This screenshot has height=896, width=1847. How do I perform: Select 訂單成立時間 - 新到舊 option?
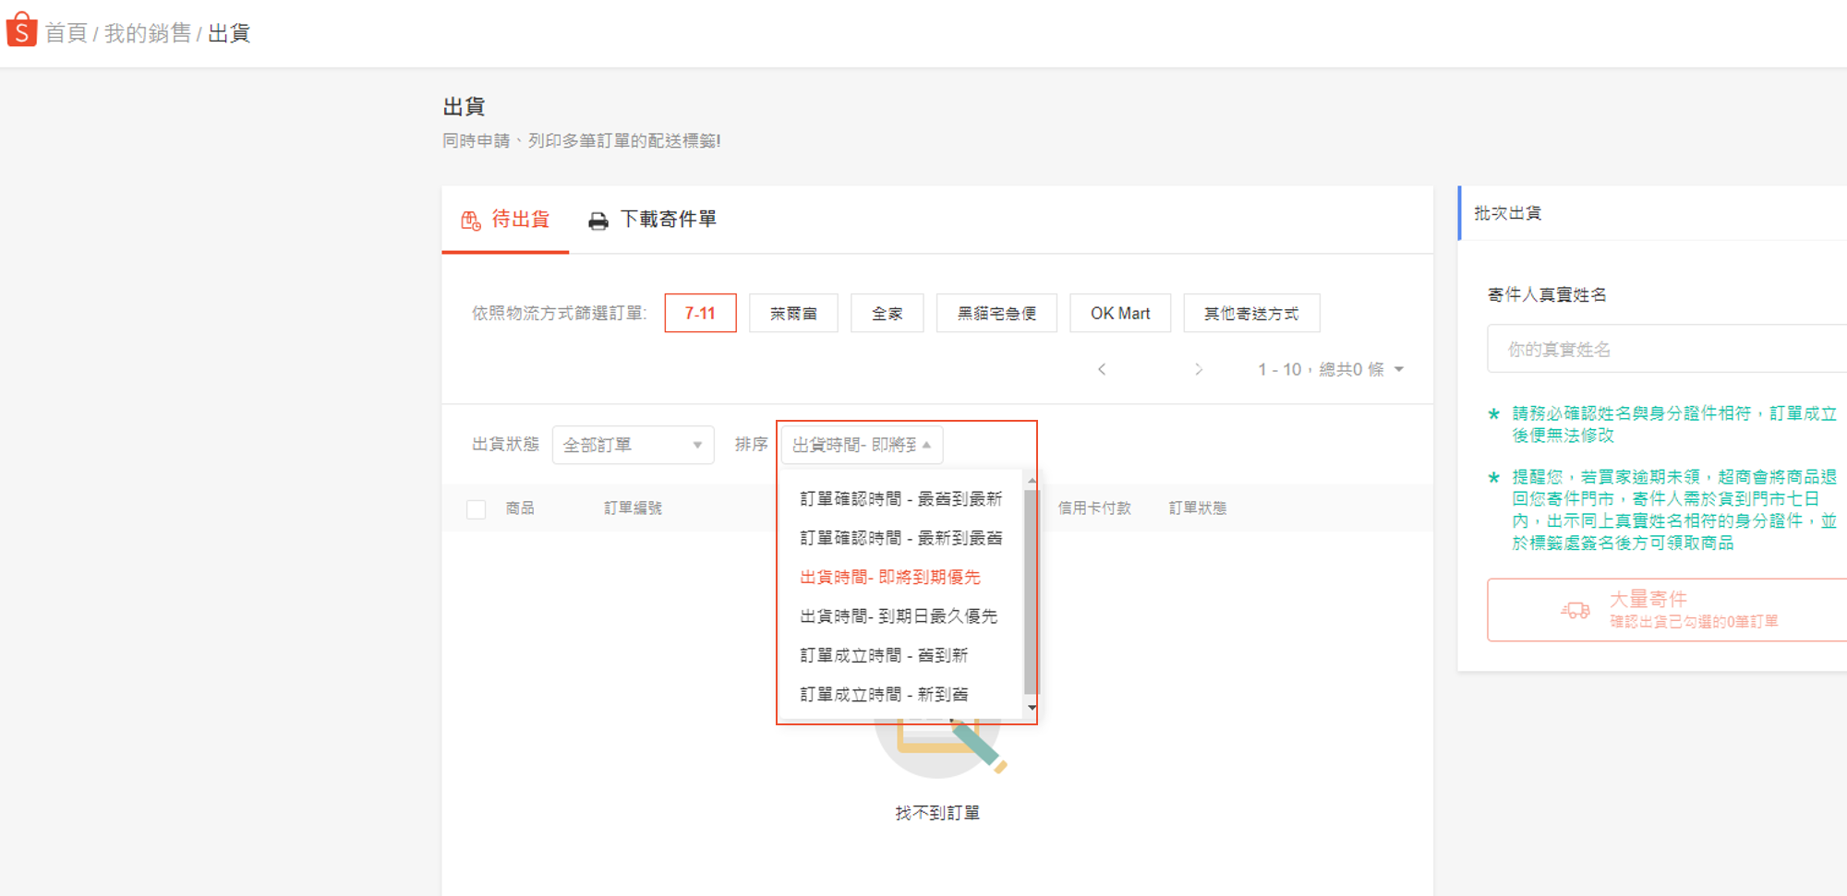883,695
